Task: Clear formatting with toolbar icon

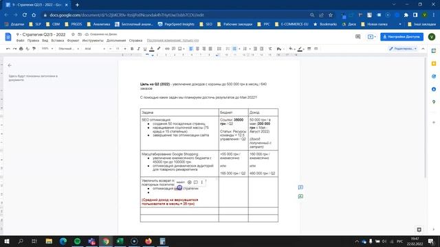Action: pyautogui.click(x=270, y=49)
